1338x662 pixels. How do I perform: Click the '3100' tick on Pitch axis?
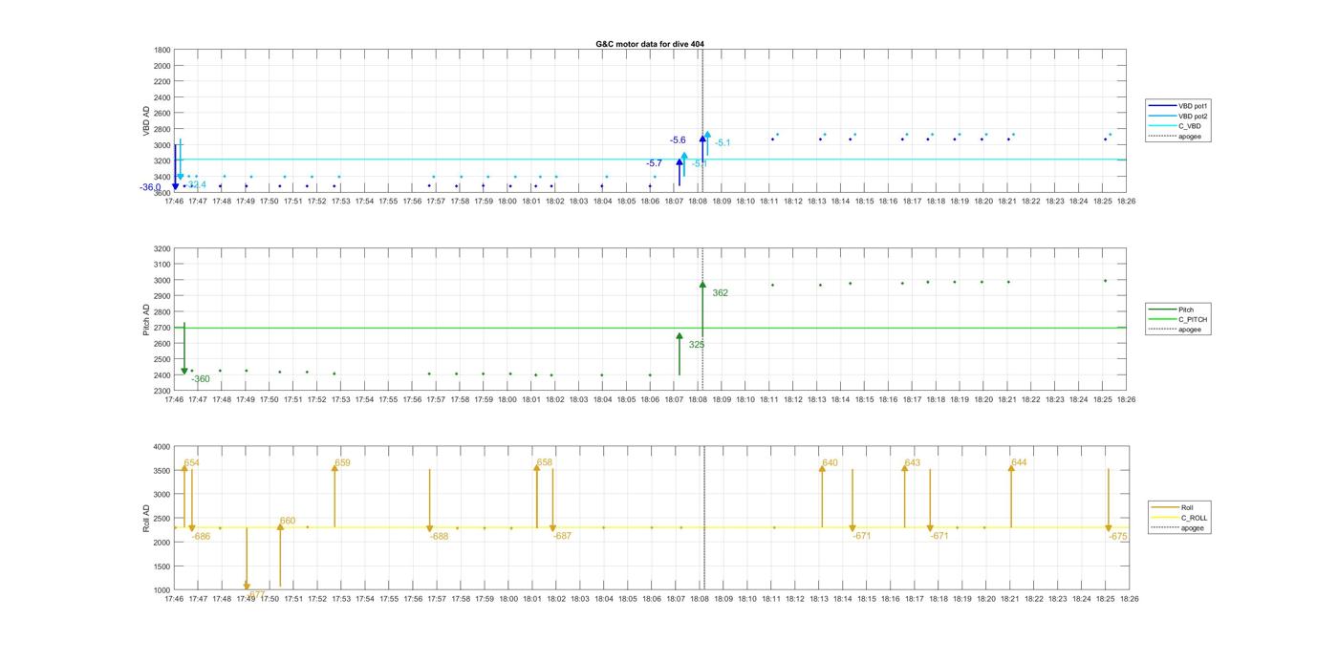click(x=162, y=265)
